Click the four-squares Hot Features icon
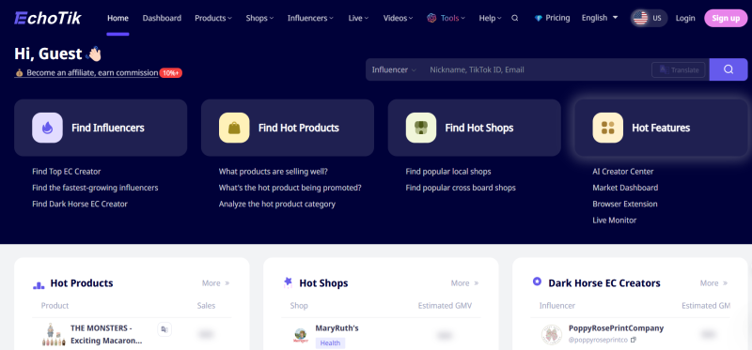Screen dimensions: 752x350 pos(607,128)
